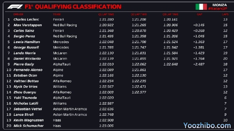Click Leclerc's Q3 time 1:20.161

[x=170, y=19]
